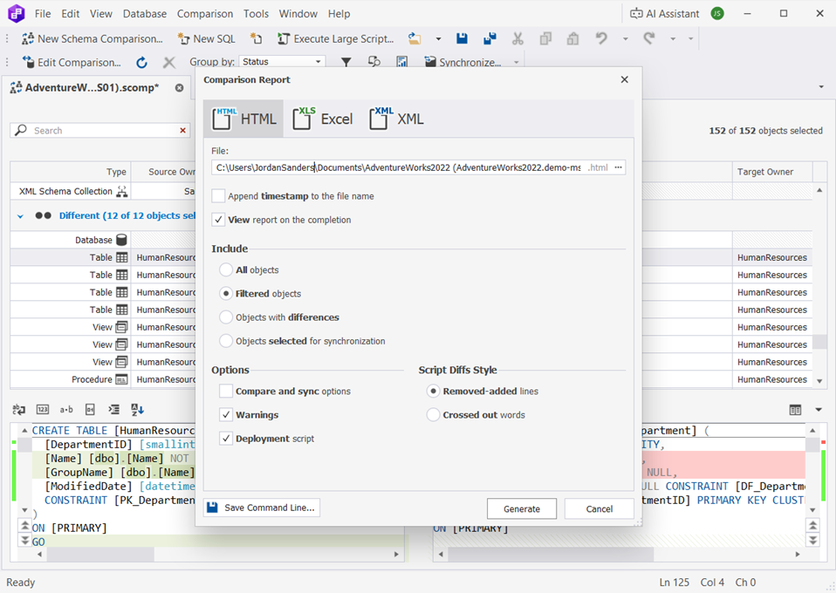The height and width of the screenshot is (593, 836).
Task: Click the Refresh comparison icon
Action: (x=141, y=62)
